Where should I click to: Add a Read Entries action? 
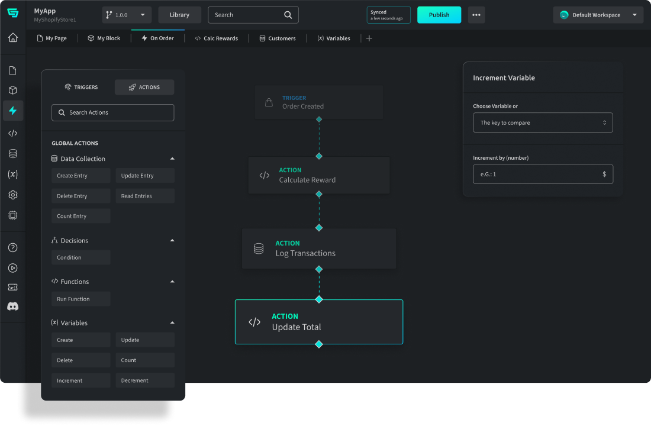pos(145,196)
